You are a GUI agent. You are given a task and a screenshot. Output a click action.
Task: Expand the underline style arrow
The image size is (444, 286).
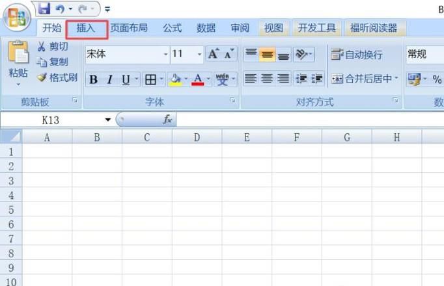[136, 79]
